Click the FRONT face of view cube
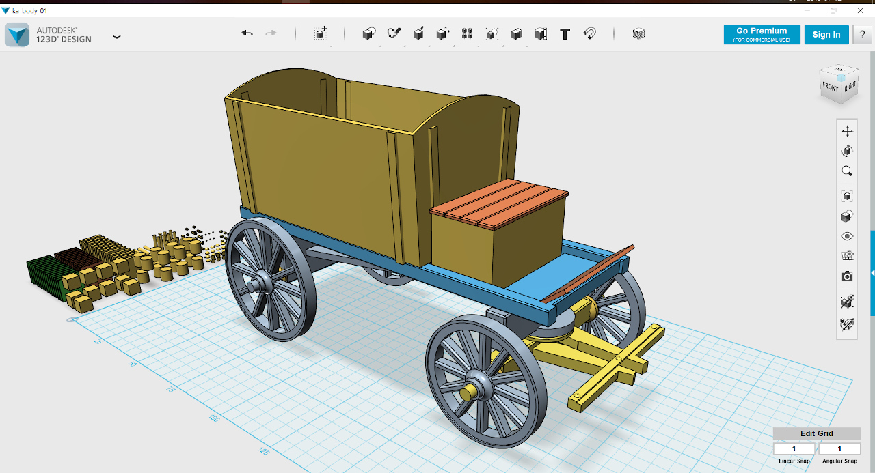875x473 pixels. [831, 88]
